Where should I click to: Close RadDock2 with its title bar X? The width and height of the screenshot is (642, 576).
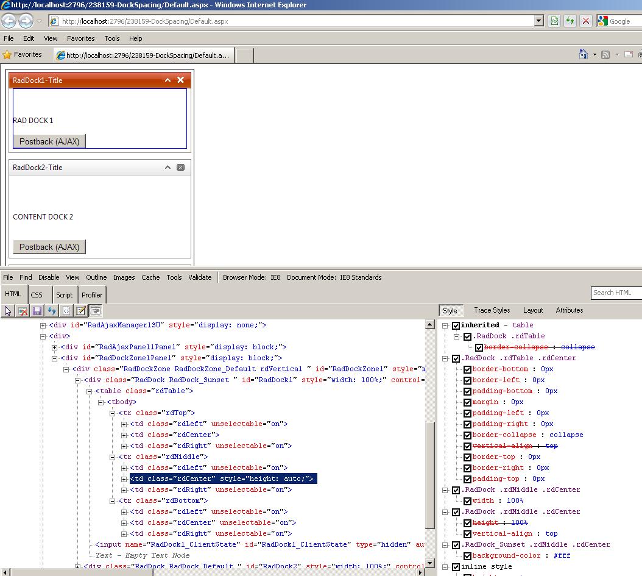(x=180, y=167)
